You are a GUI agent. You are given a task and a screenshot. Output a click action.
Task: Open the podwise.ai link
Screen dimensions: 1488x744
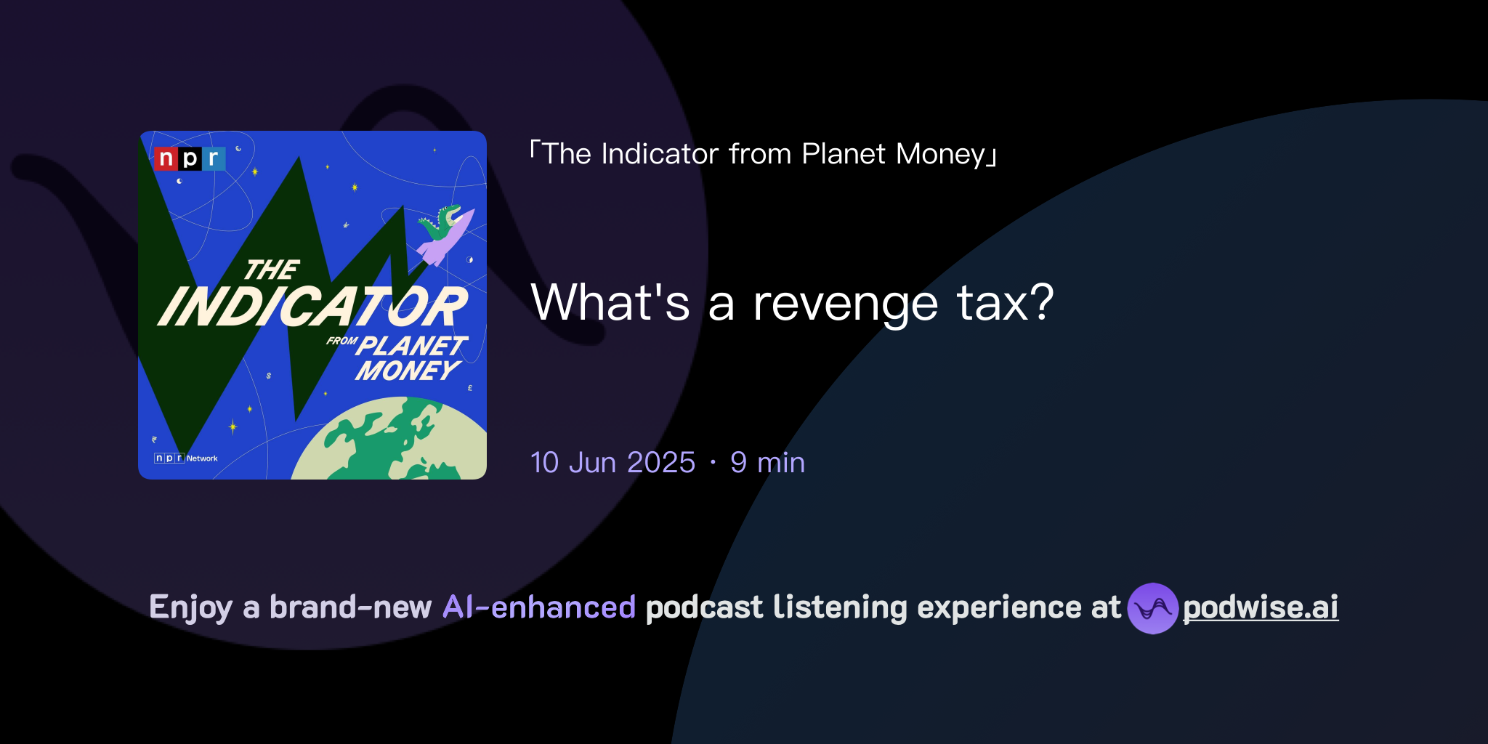click(1261, 609)
